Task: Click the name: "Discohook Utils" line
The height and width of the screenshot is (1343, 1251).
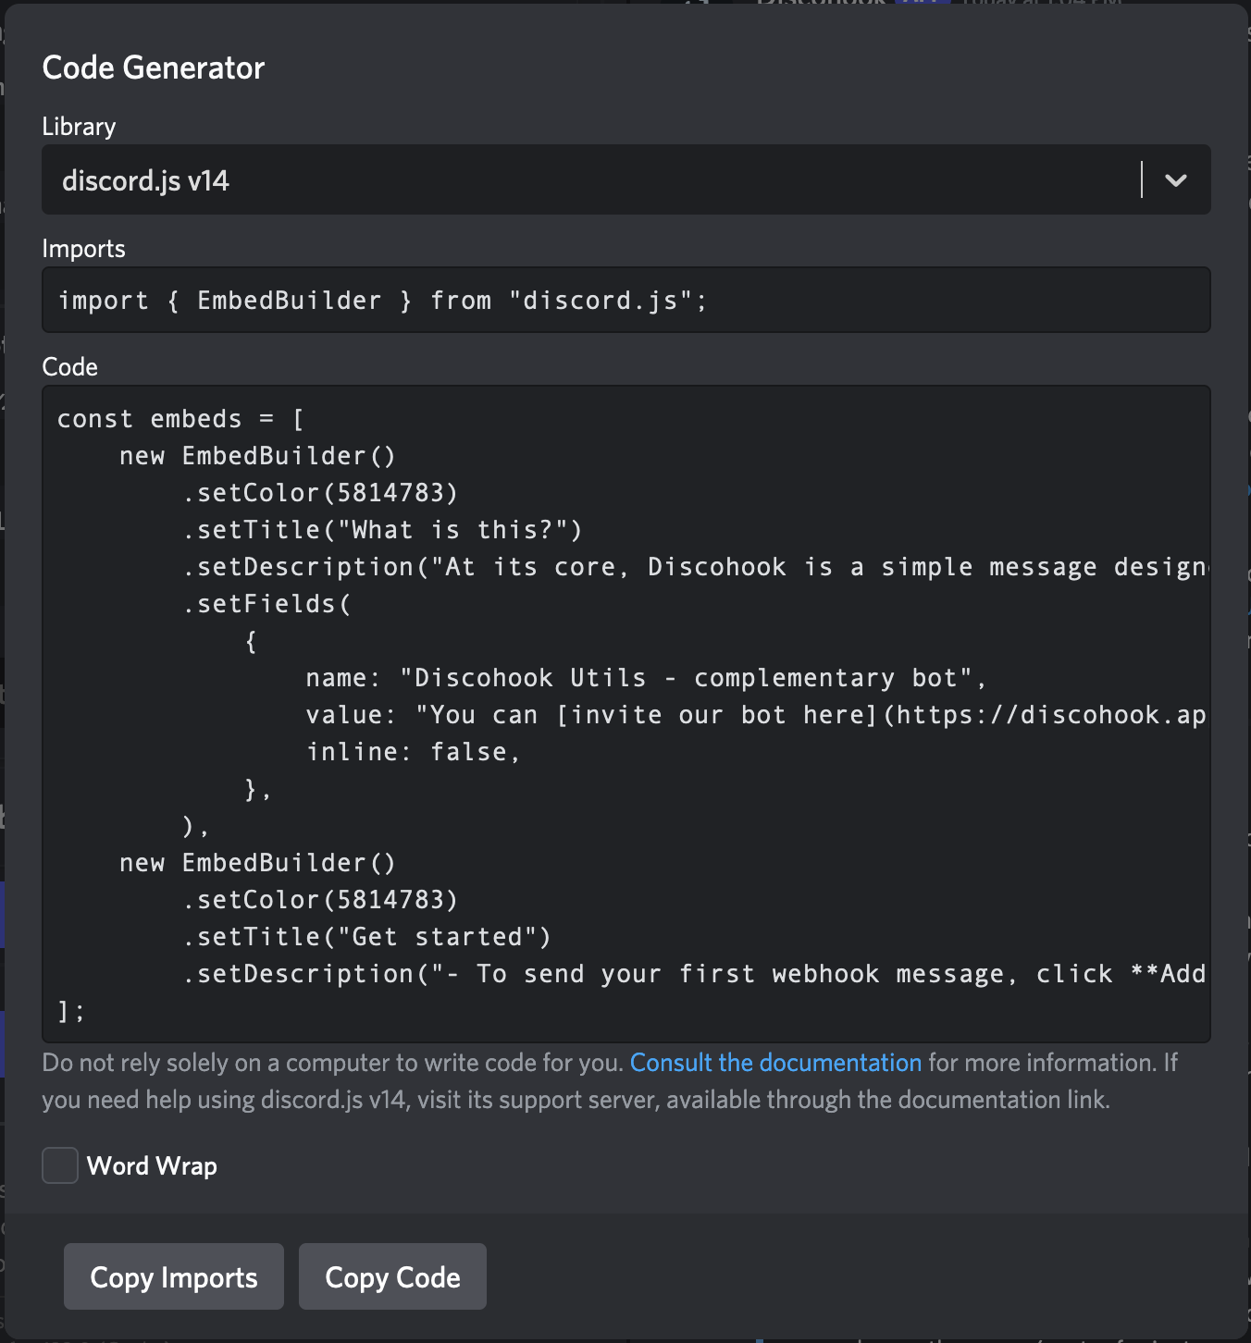Action: (646, 678)
